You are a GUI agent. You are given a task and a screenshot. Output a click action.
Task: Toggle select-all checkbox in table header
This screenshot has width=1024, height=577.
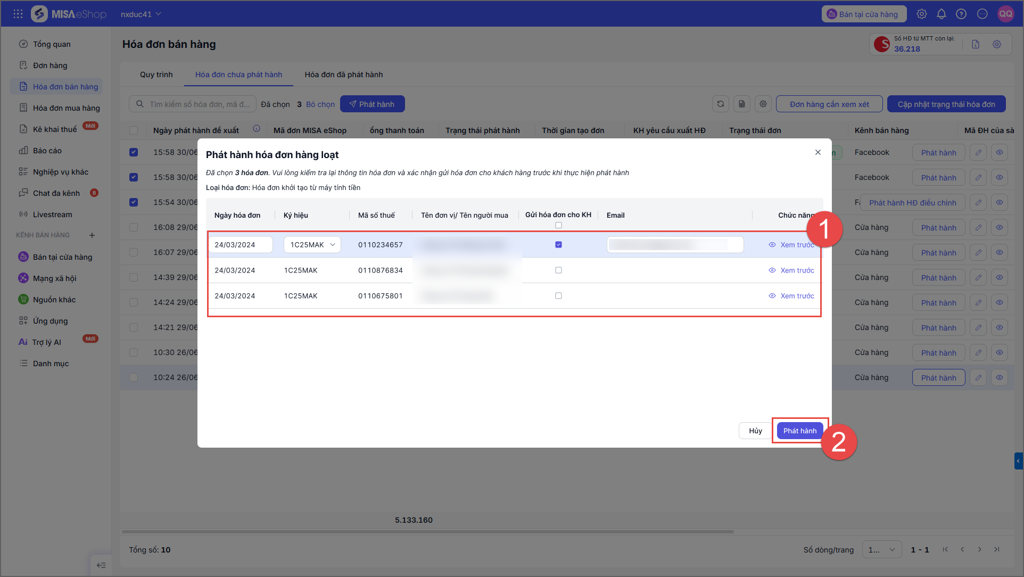click(134, 130)
